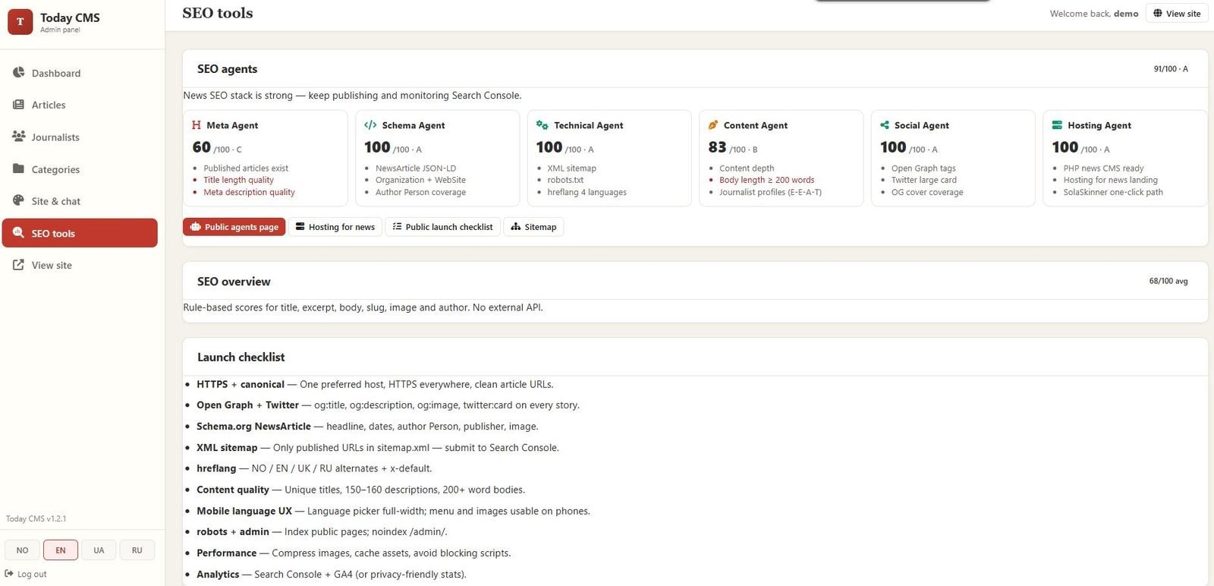Click the Dashboard pie chart icon
Viewport: 1214px width, 586px height.
(x=18, y=72)
